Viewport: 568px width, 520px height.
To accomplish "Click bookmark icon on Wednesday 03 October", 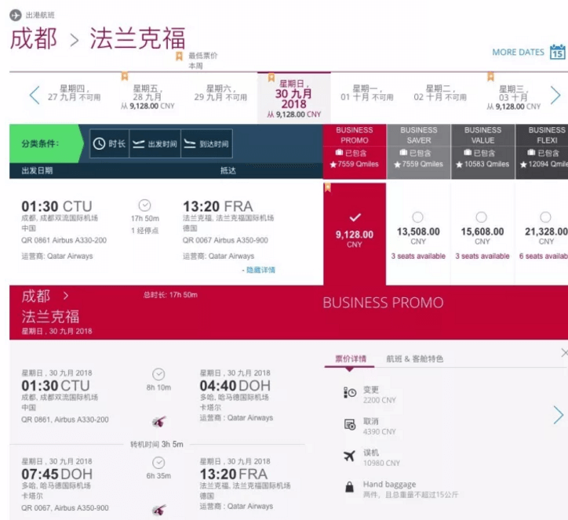I will pyautogui.click(x=490, y=76).
